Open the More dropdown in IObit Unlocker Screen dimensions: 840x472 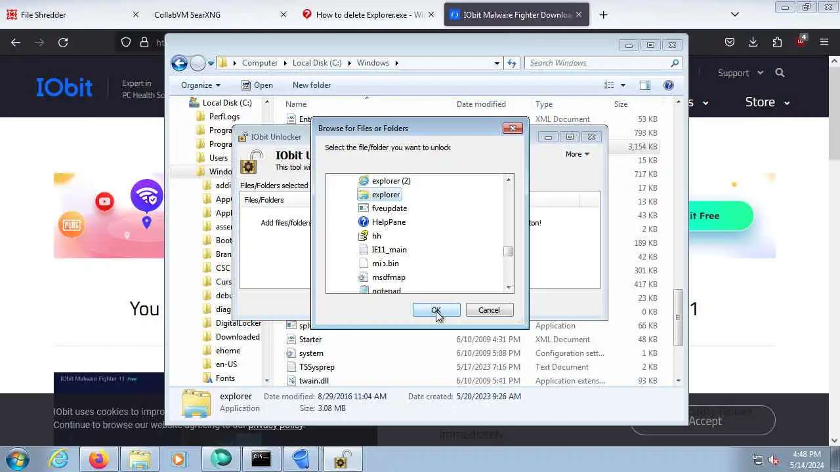[x=577, y=154]
